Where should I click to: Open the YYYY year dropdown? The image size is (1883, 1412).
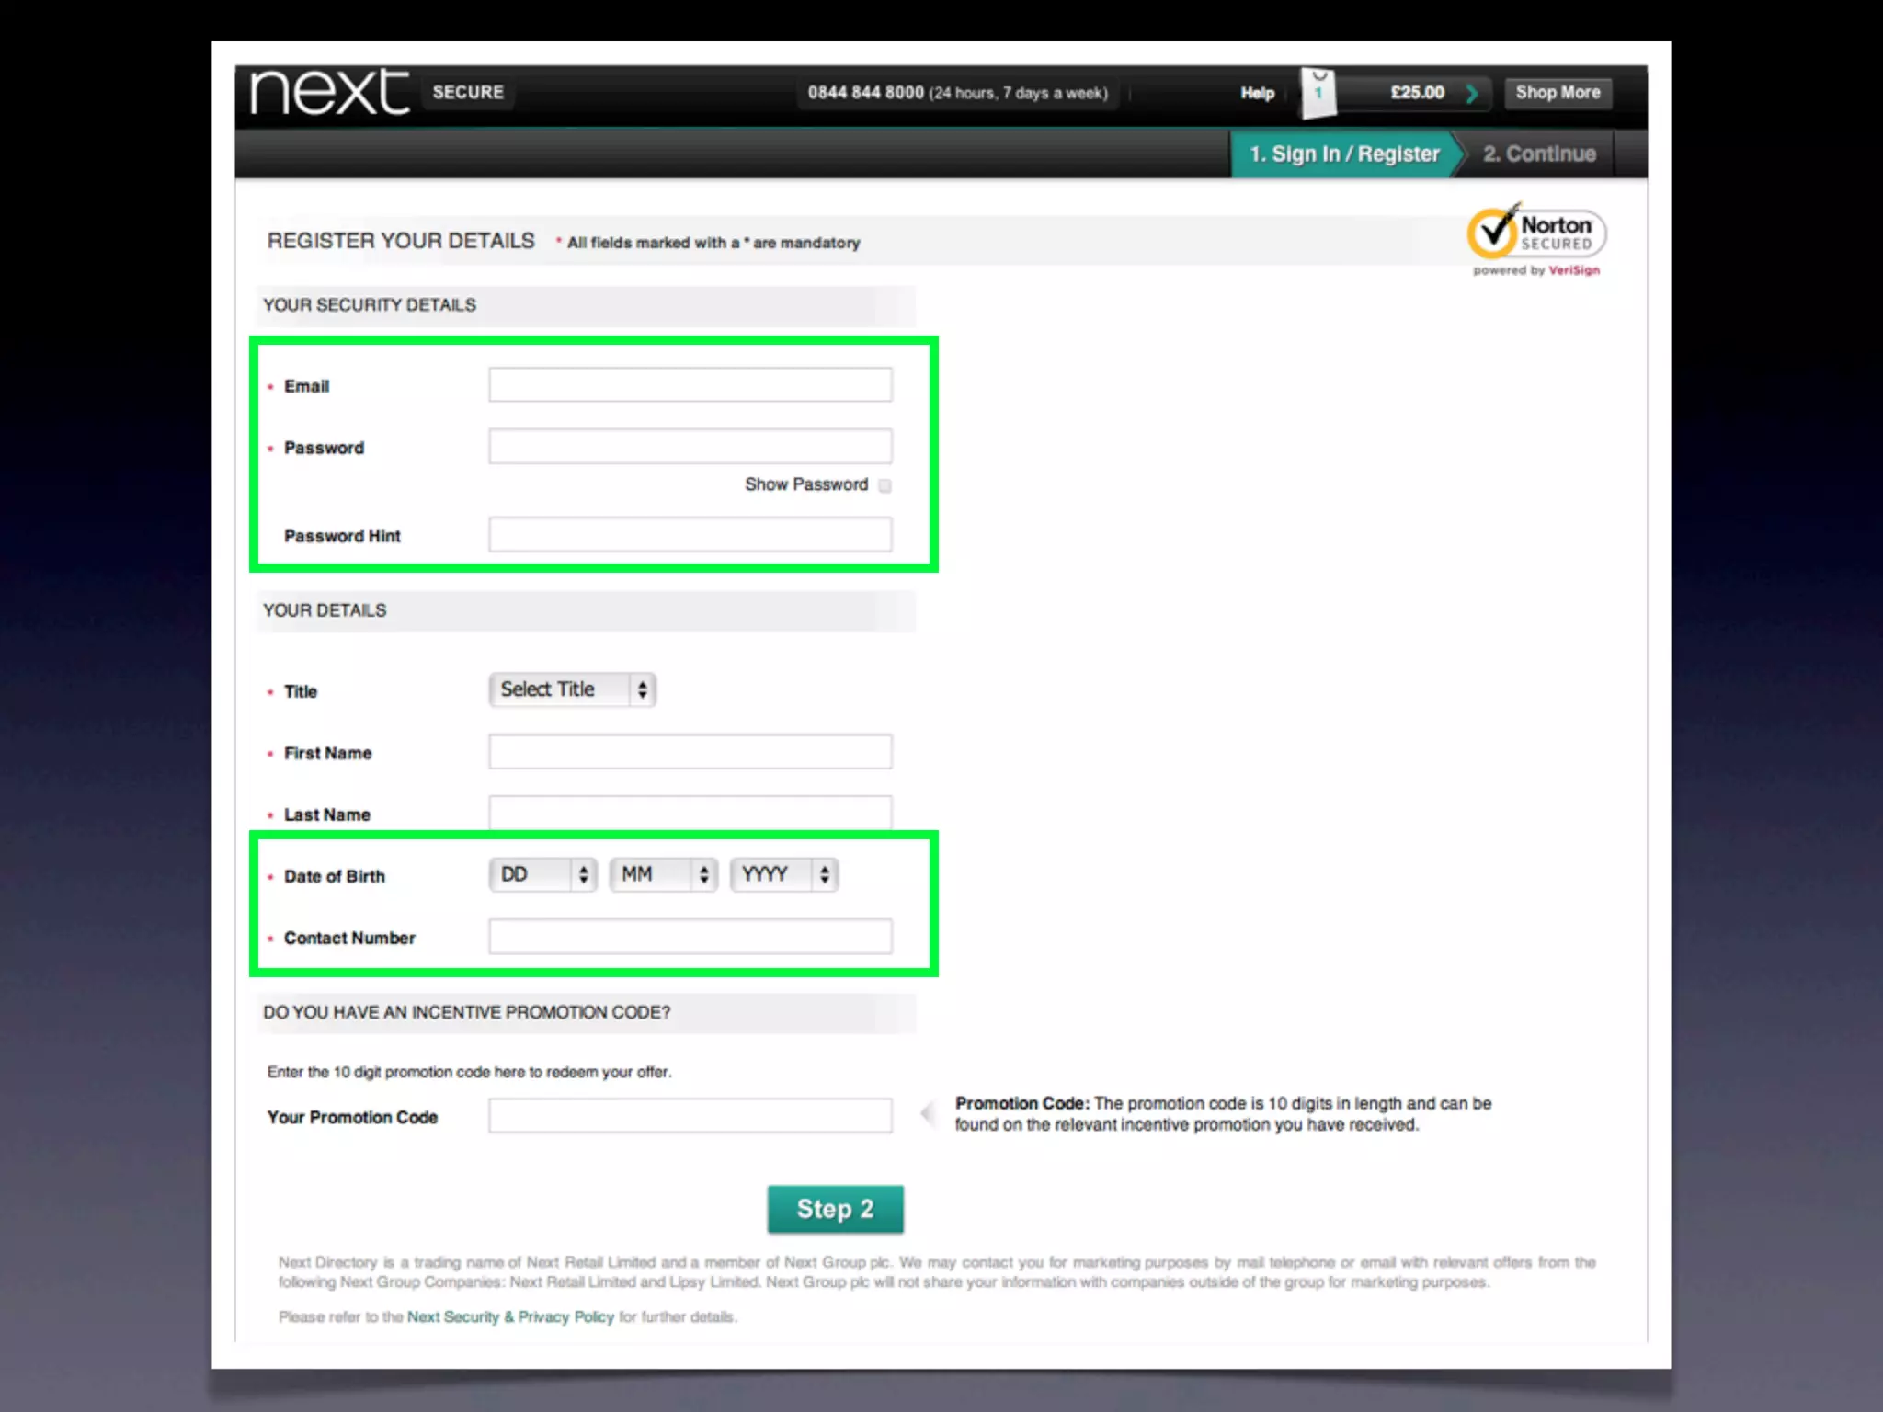click(783, 874)
